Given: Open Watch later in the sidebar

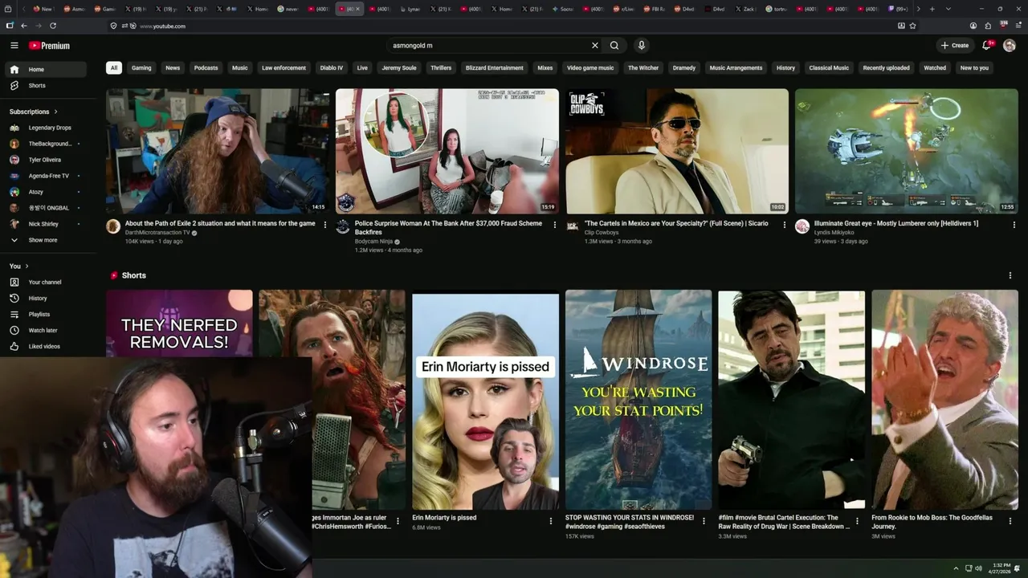Looking at the screenshot, I should coord(45,330).
